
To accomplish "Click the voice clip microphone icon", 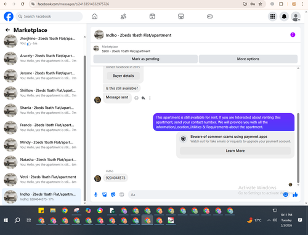I will (x=95, y=194).
